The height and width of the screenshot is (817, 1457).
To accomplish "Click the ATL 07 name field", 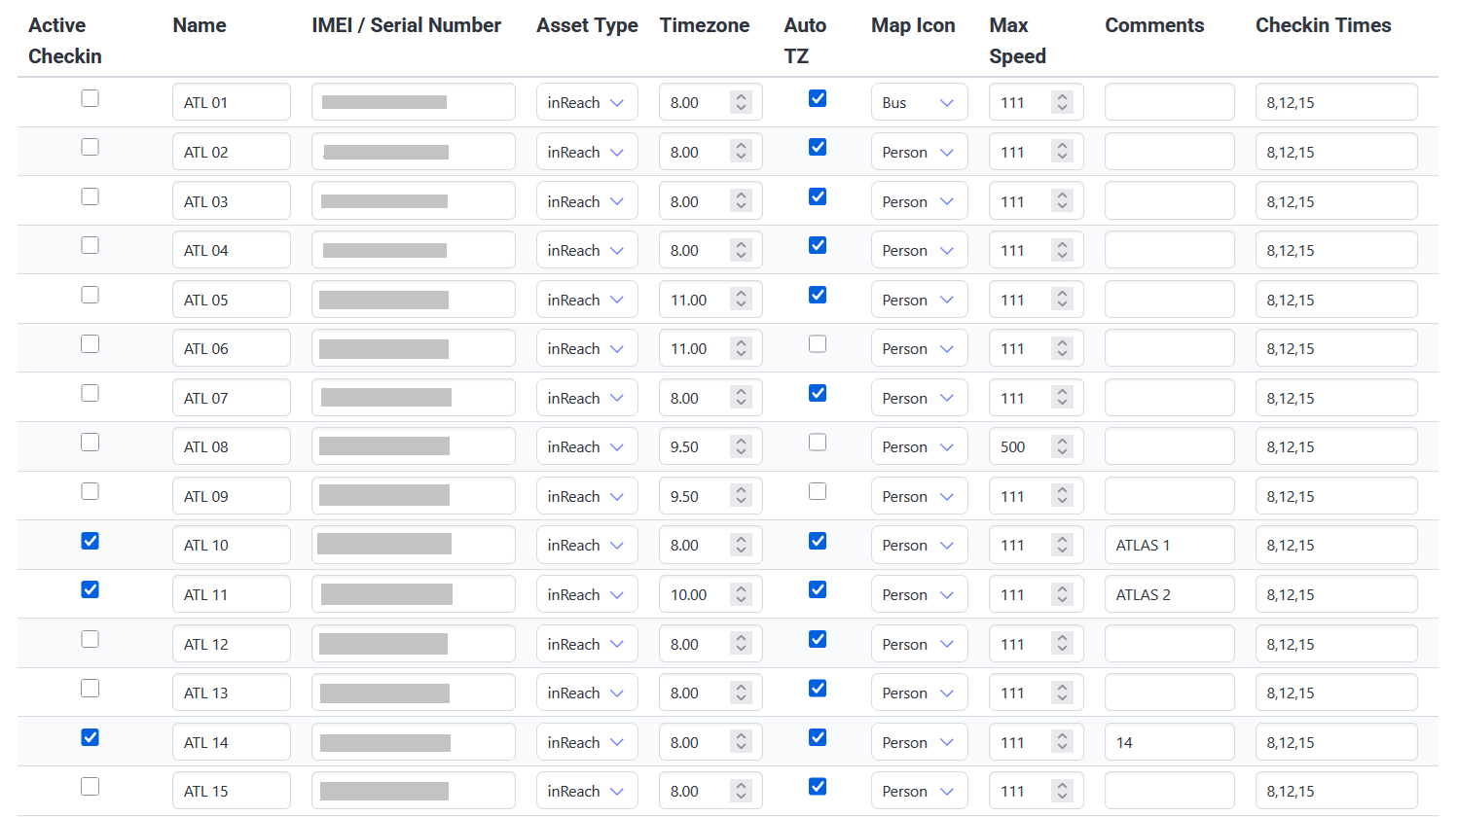I will [231, 398].
